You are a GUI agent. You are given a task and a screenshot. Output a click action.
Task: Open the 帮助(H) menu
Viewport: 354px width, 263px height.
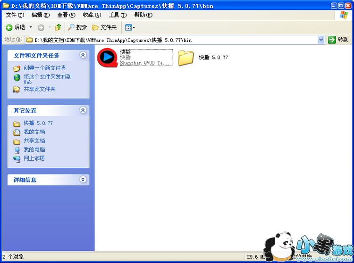pyautogui.click(x=143, y=15)
